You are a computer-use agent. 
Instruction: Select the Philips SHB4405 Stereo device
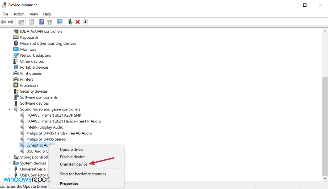pyautogui.click(x=46, y=139)
